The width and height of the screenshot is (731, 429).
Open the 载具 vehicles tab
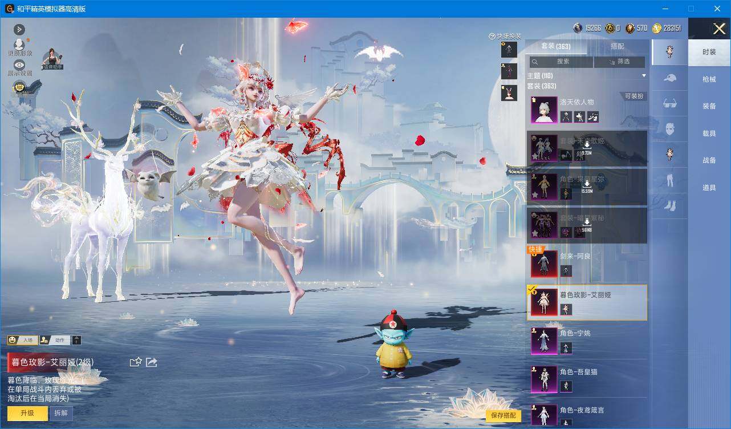[709, 133]
